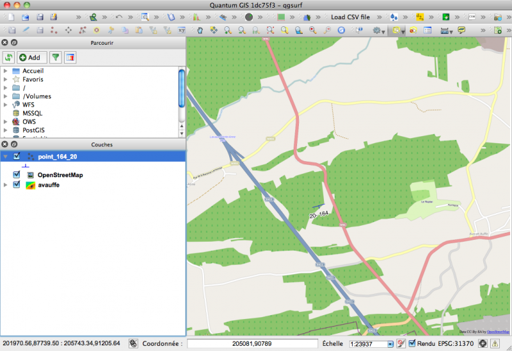Click the Coordonnée input field

pyautogui.click(x=252, y=343)
